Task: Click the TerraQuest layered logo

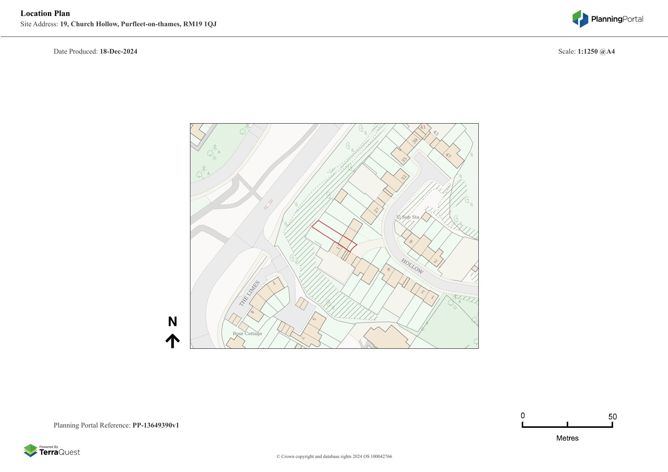Action: (x=30, y=450)
